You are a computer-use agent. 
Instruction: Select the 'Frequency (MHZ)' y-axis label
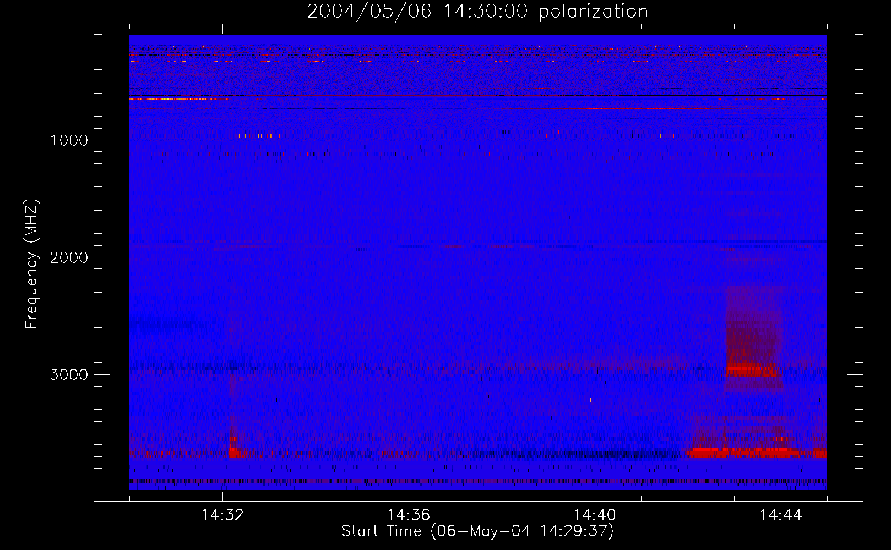(x=31, y=264)
